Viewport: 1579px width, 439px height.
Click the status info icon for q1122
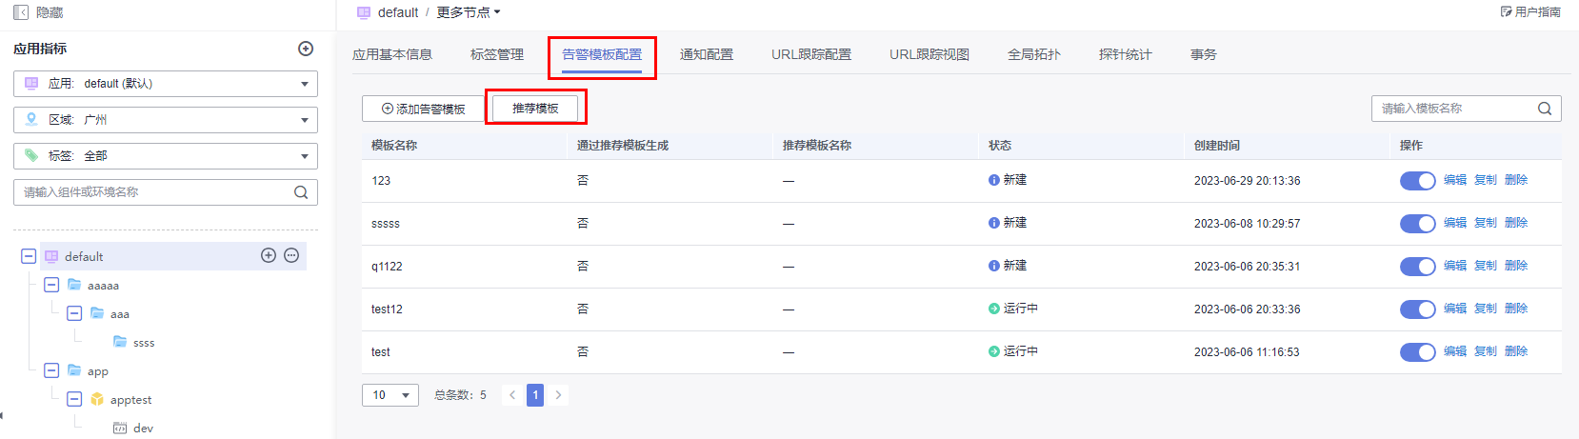(x=994, y=266)
